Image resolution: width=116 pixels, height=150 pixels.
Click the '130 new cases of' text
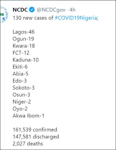33,18
